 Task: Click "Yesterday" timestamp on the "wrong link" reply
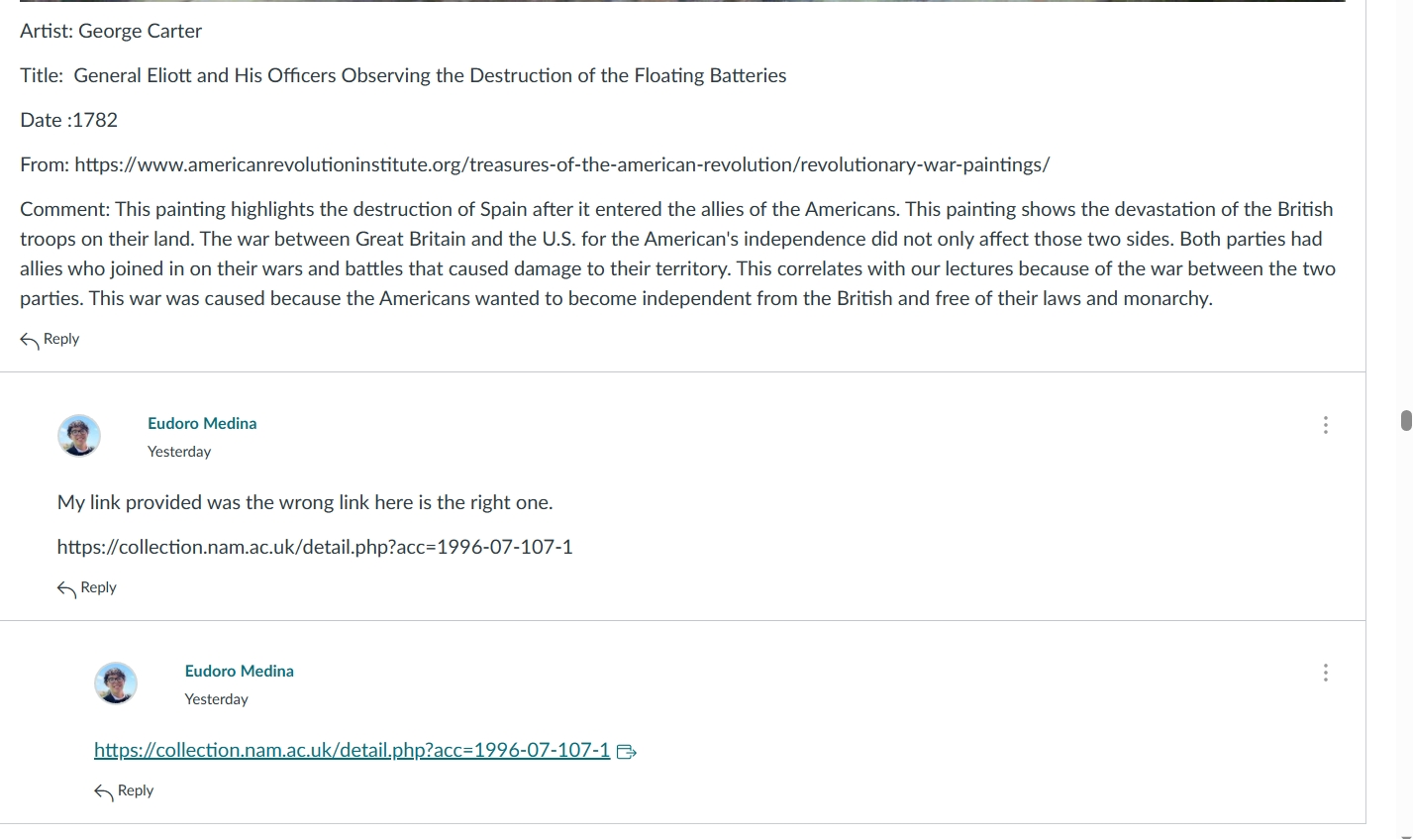coord(179,452)
